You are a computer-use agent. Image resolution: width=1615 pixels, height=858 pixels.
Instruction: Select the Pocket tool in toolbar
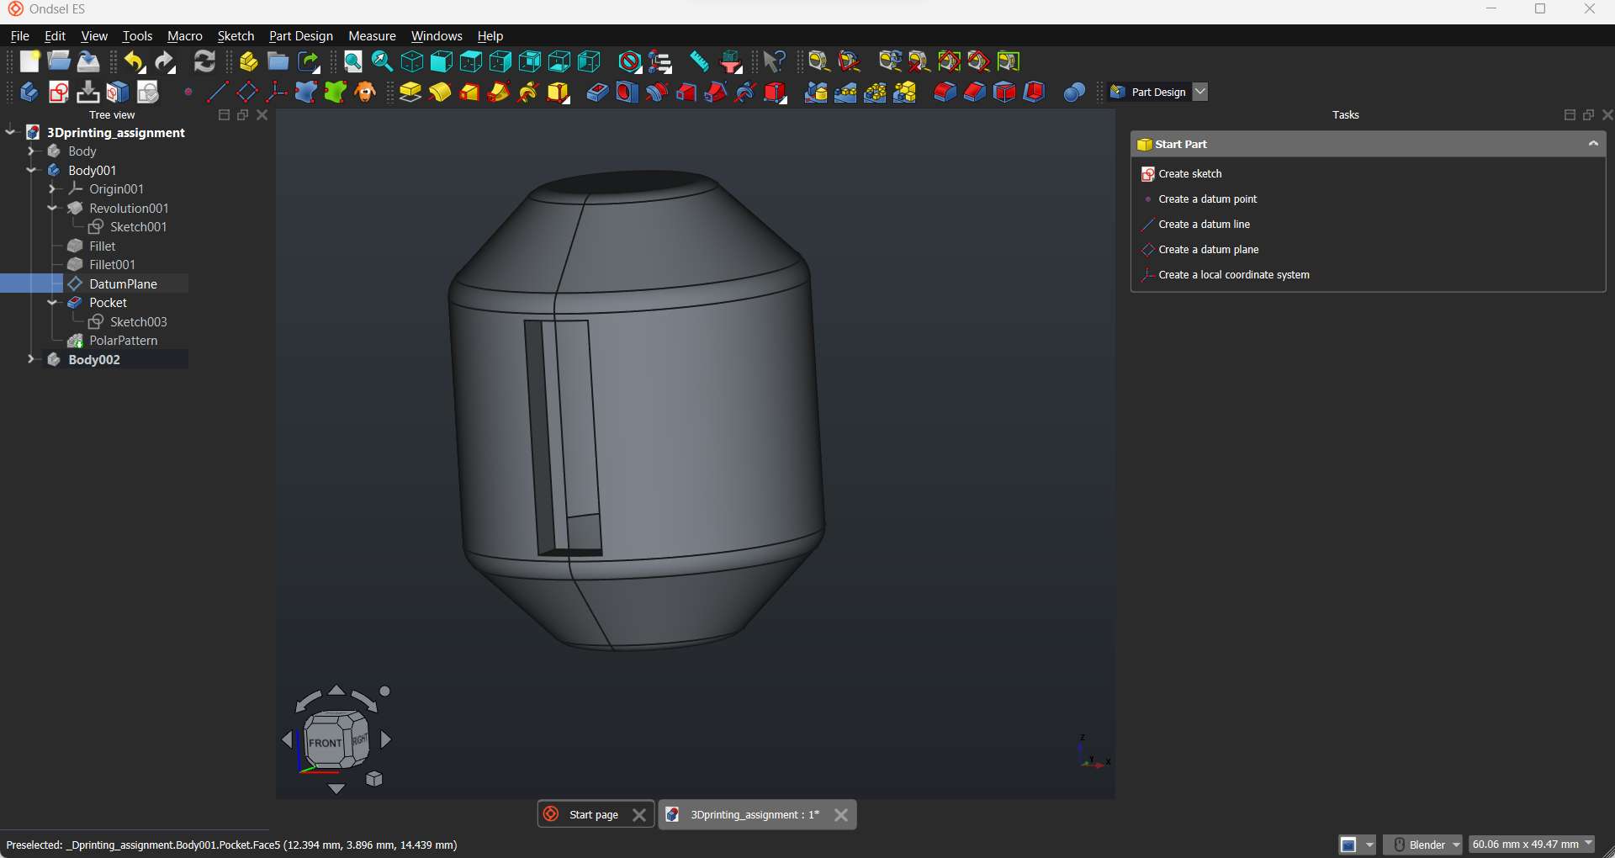click(596, 92)
